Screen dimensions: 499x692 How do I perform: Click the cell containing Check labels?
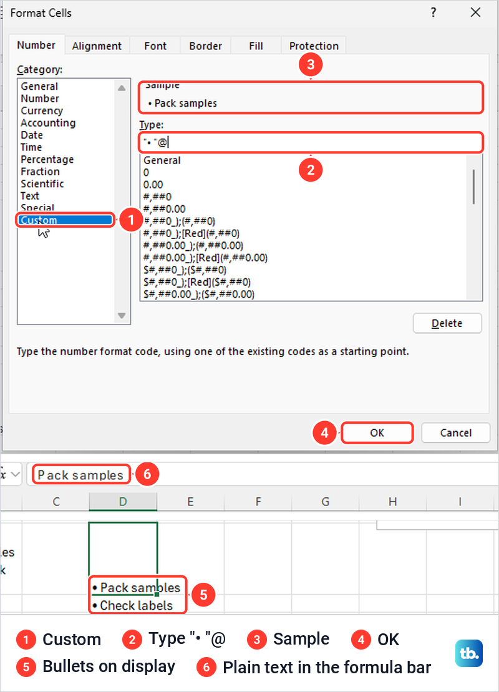pos(123,605)
